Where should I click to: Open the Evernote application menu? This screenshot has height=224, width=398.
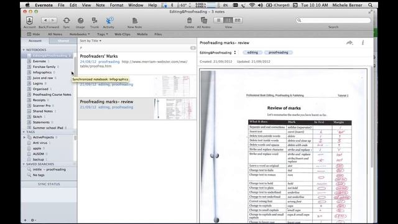[x=44, y=5]
